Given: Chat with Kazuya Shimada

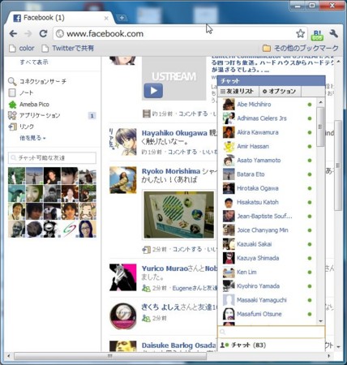Looking at the screenshot, I should tap(268, 258).
